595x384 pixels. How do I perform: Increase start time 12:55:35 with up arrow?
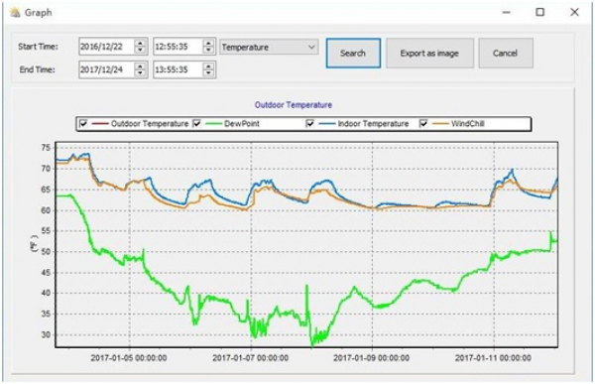[x=208, y=43]
